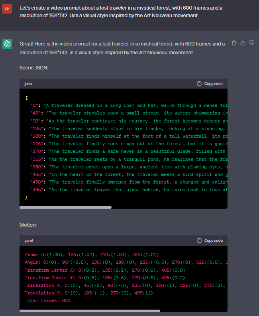Click the yaml block horizontal scrollbar thumb

90,311
